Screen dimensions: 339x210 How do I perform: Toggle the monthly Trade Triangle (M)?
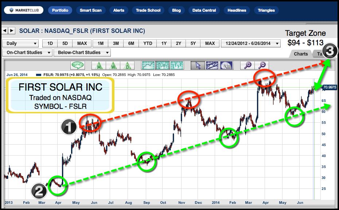(99, 65)
